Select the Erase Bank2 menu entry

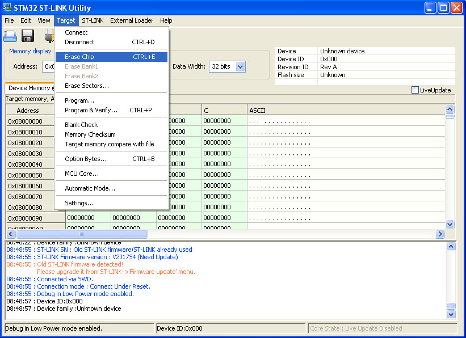[111, 76]
